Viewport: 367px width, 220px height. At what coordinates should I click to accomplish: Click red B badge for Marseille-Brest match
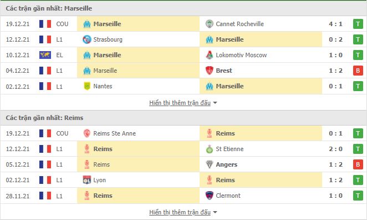point(358,71)
